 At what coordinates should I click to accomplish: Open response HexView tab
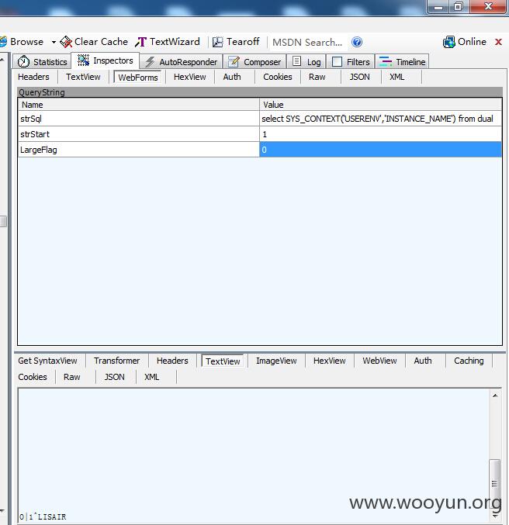(330, 361)
